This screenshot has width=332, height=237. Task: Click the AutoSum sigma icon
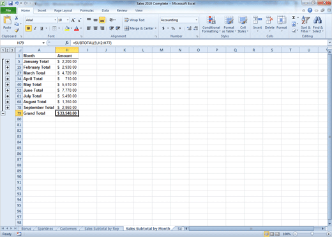(x=294, y=18)
